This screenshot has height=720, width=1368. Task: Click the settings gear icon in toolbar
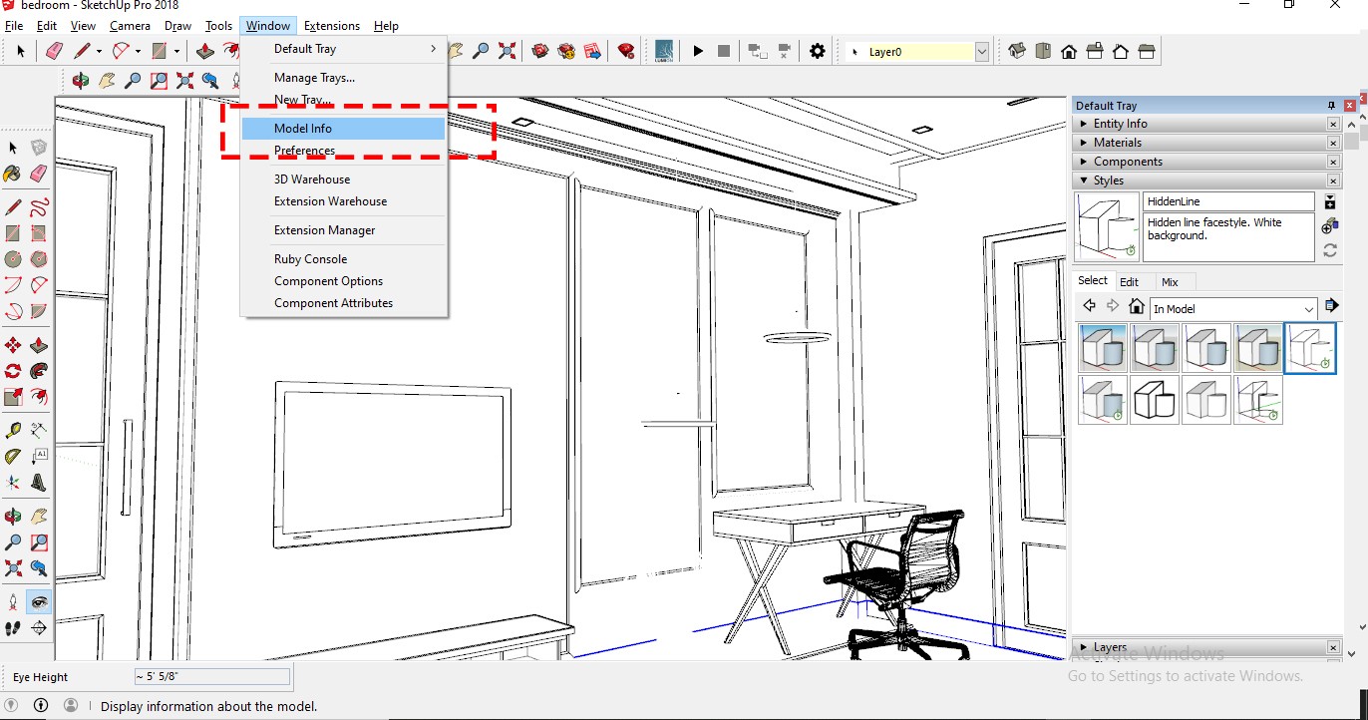tap(818, 51)
